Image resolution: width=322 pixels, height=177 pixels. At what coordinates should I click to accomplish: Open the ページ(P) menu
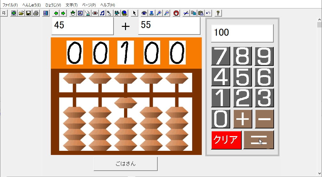pos(89,5)
